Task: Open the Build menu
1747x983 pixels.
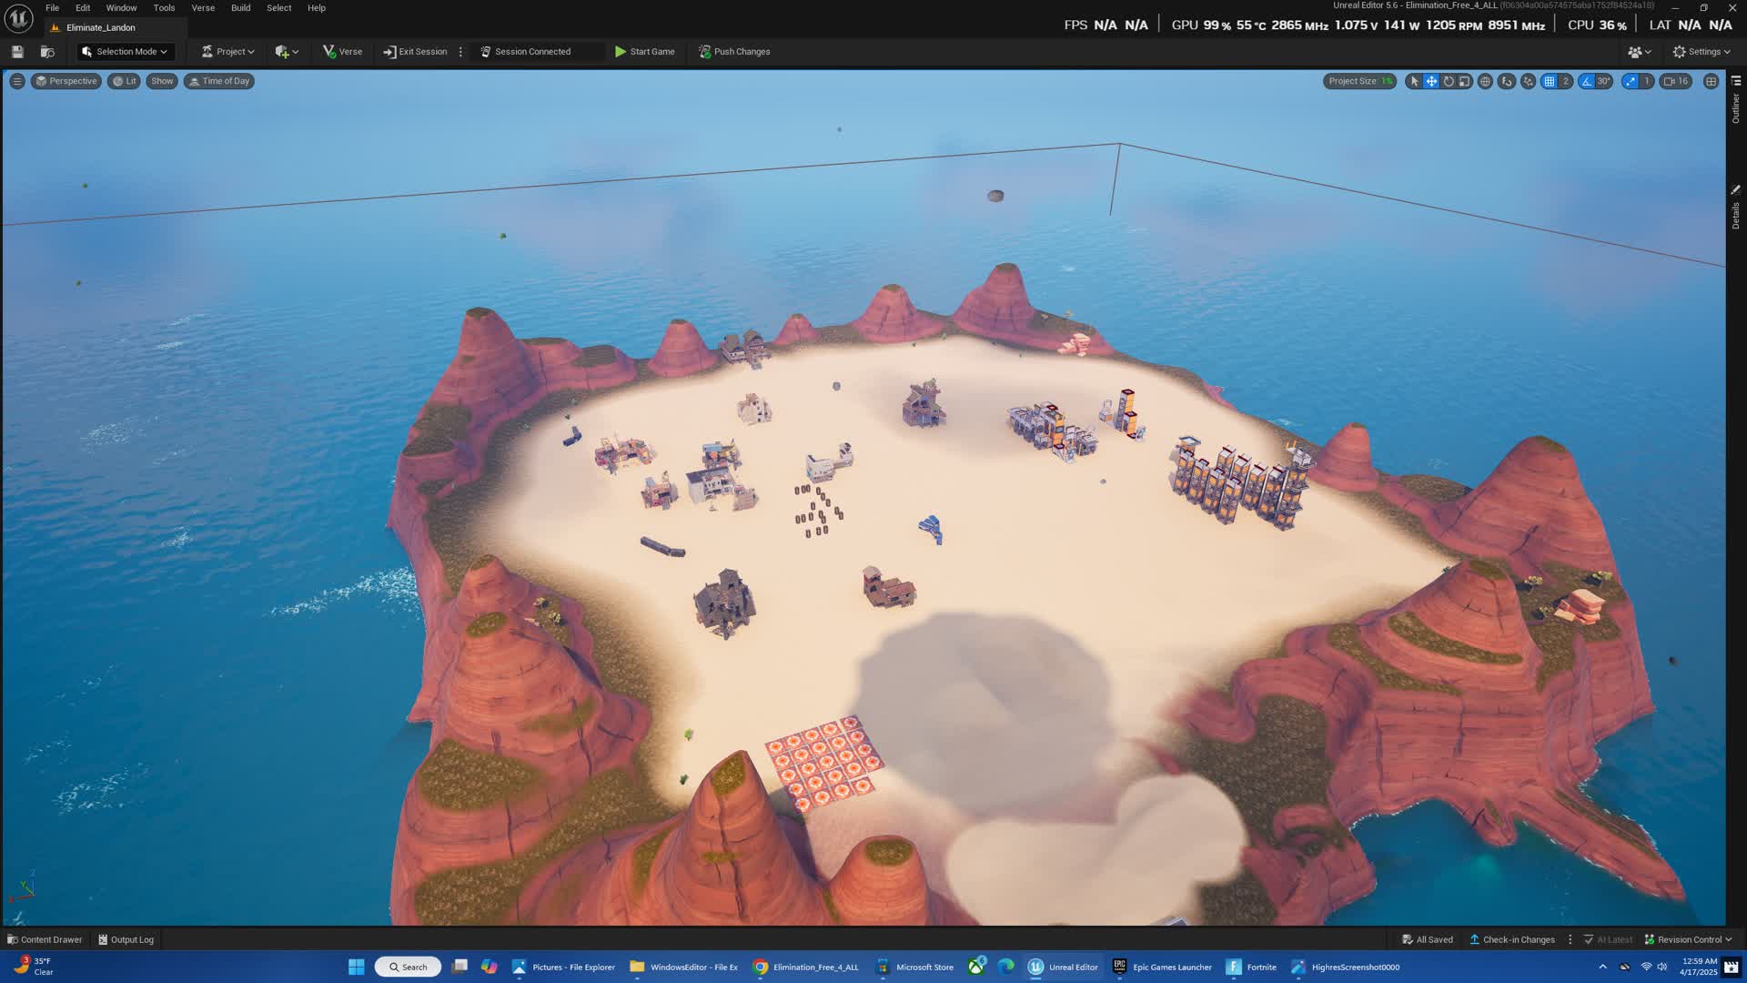Action: click(x=240, y=8)
